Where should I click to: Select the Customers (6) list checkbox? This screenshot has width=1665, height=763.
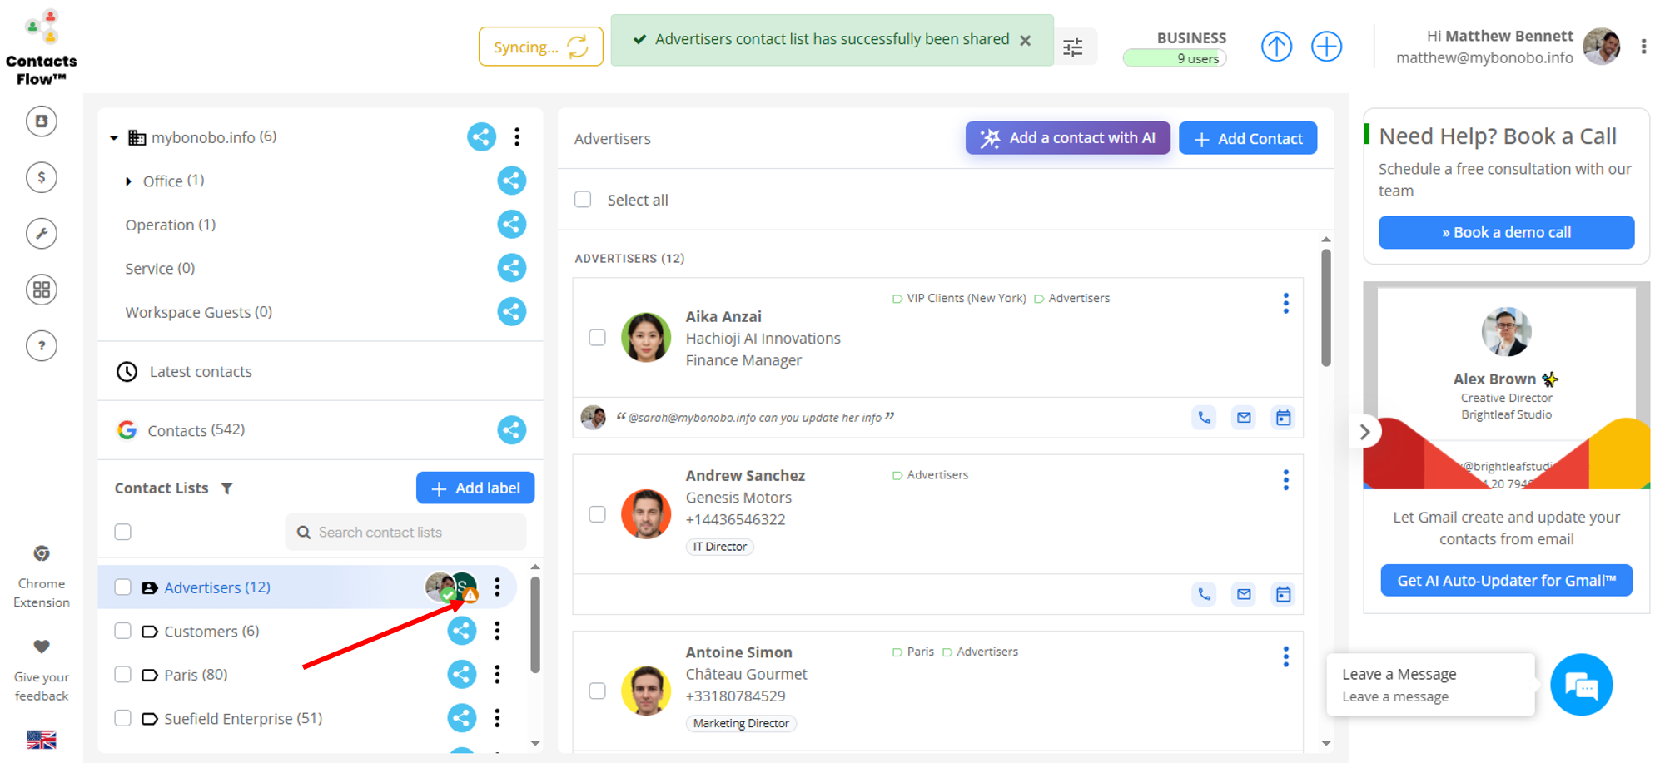pyautogui.click(x=123, y=631)
